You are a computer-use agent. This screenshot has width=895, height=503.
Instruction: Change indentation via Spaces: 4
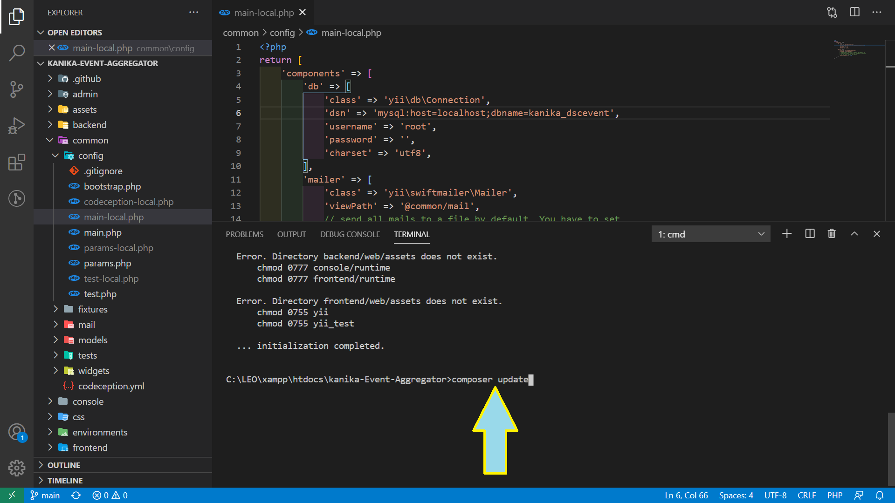click(x=736, y=496)
